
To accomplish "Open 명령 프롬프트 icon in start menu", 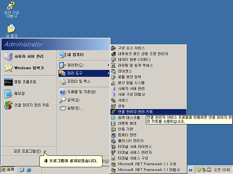I will (x=8, y=82).
